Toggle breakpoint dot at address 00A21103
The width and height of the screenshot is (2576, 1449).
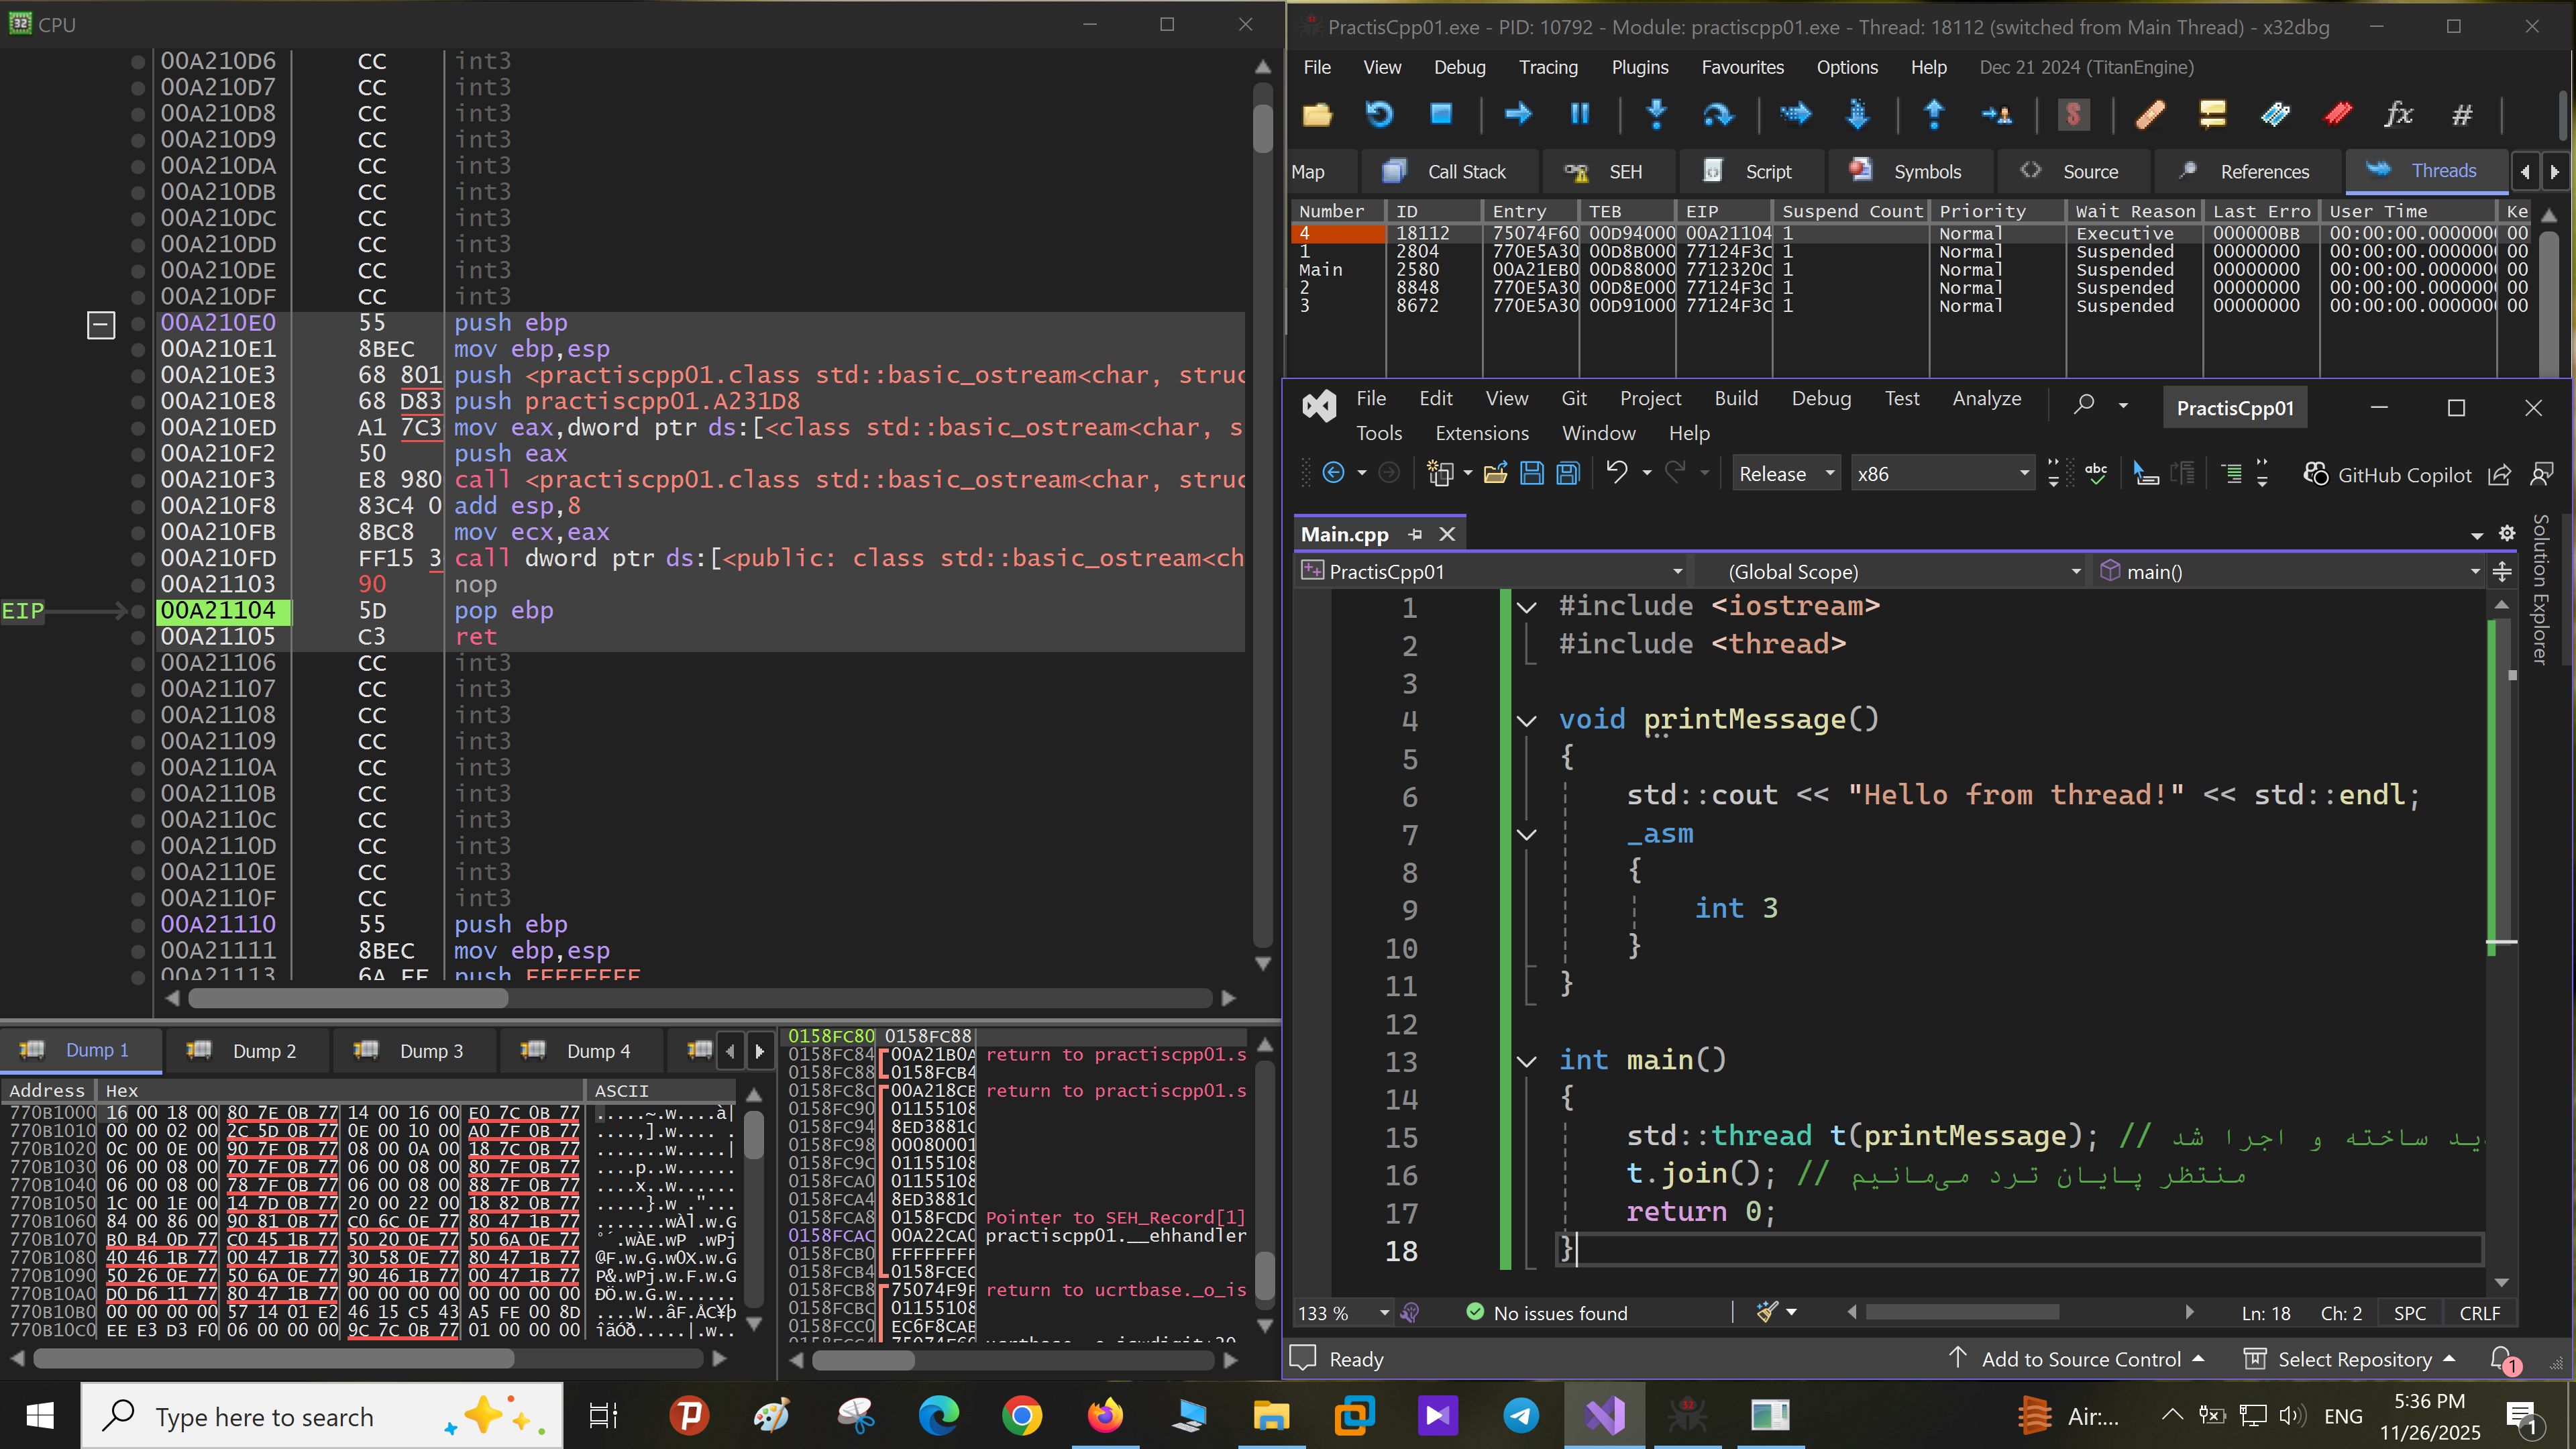(138, 584)
